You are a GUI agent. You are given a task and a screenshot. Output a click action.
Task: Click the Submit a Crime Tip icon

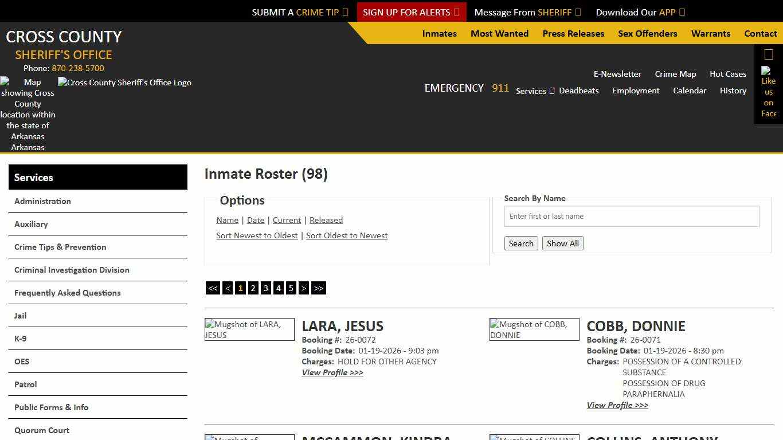click(x=346, y=11)
